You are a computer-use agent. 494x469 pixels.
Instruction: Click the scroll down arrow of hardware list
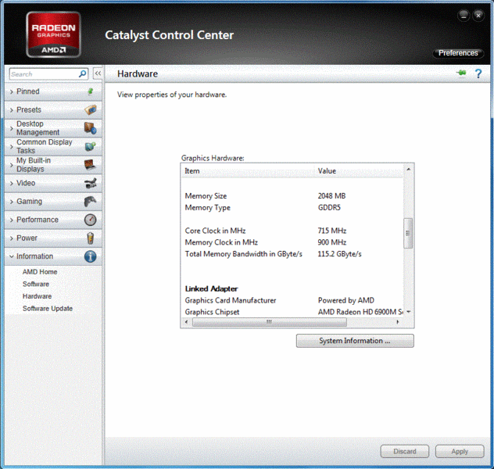(409, 312)
